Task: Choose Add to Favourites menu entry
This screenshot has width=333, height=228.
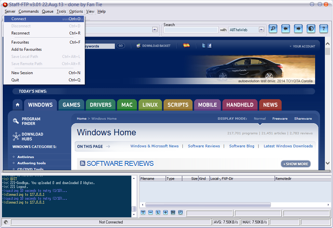Action: coord(44,49)
